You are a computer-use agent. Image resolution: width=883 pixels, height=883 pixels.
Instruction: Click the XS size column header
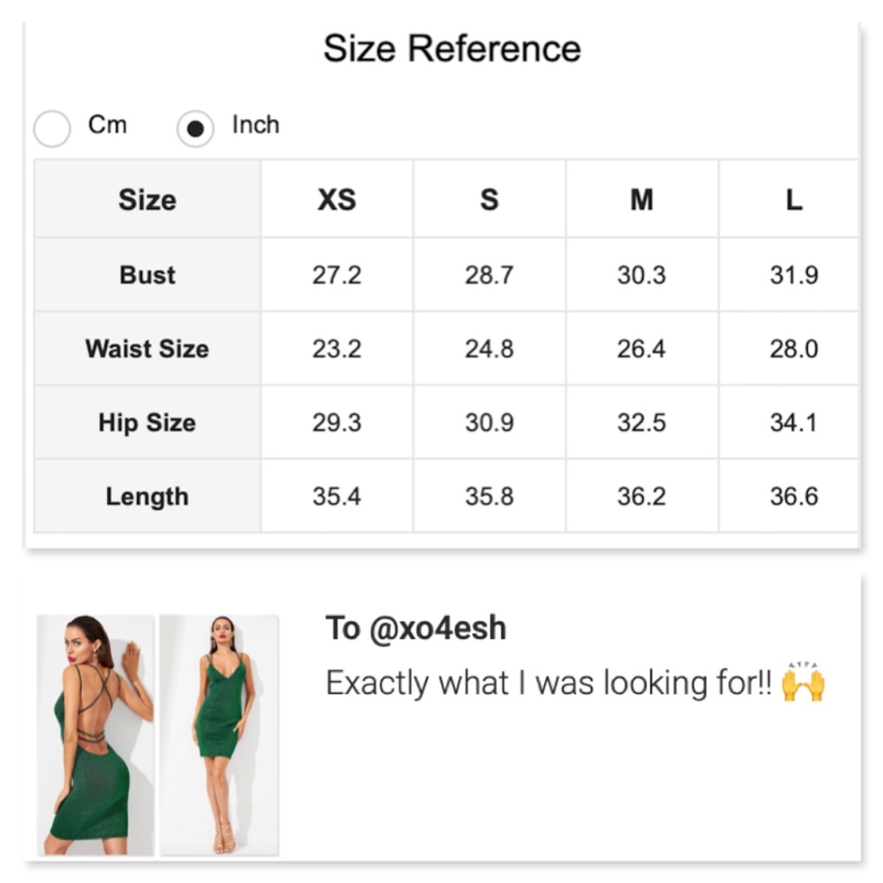pos(336,200)
